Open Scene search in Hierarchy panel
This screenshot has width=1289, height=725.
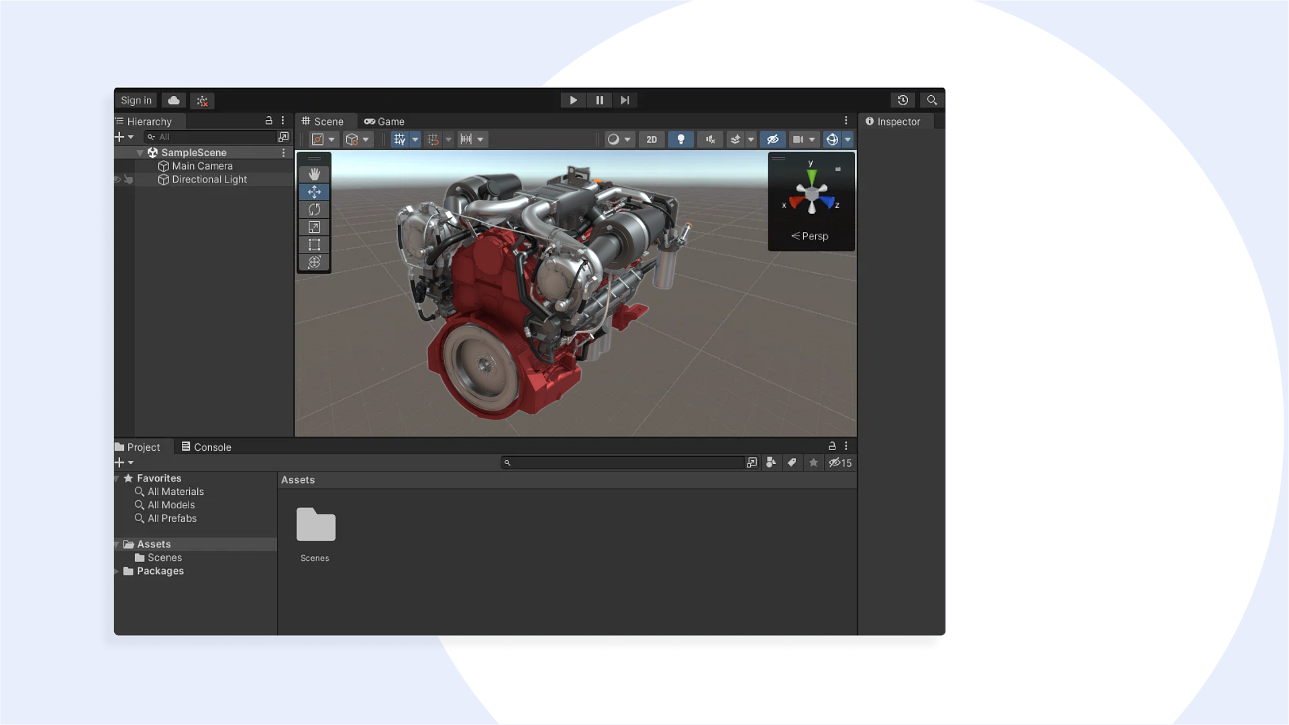[x=283, y=137]
